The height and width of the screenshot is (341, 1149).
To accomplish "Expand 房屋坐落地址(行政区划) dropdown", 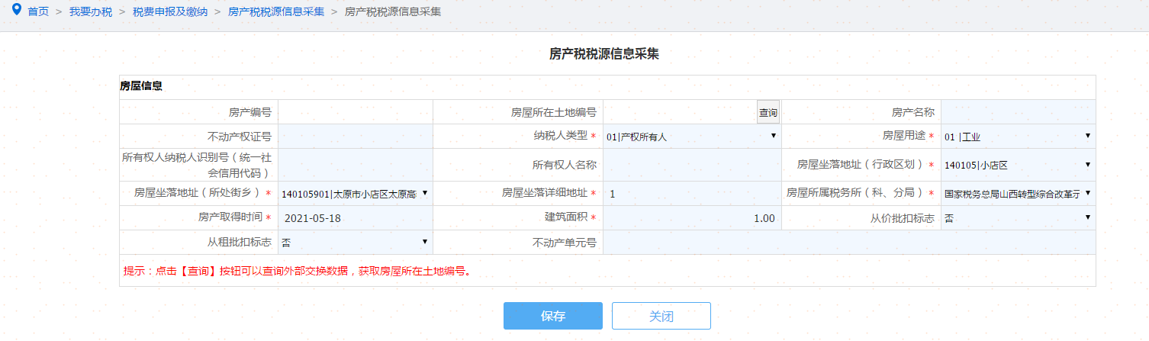I will (1018, 165).
